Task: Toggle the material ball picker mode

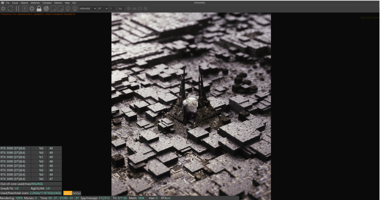Action: coord(46,9)
